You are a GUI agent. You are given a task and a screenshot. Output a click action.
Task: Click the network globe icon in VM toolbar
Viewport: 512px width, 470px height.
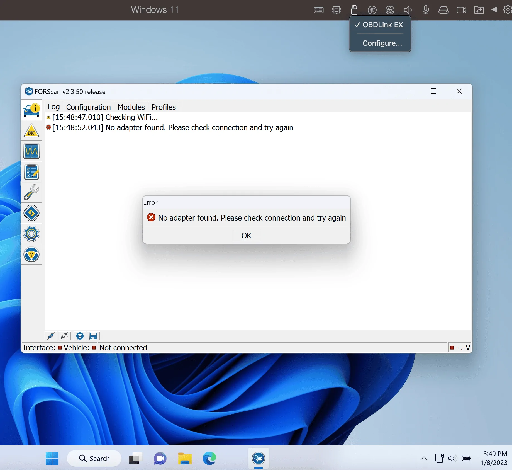[x=390, y=10]
